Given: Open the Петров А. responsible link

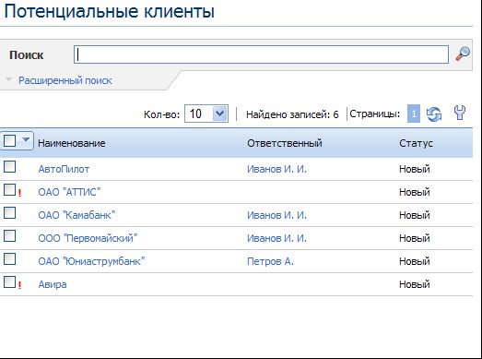Looking at the screenshot, I should (x=270, y=261).
